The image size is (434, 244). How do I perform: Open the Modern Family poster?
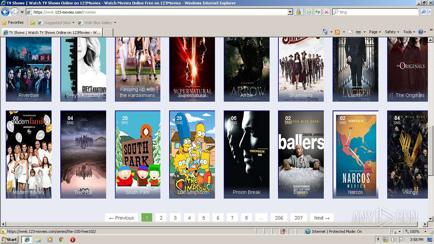pyautogui.click(x=28, y=155)
